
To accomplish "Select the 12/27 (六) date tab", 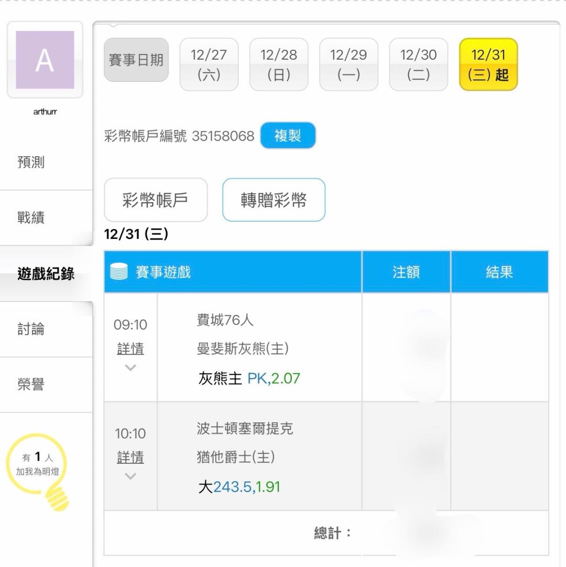I will tap(209, 64).
